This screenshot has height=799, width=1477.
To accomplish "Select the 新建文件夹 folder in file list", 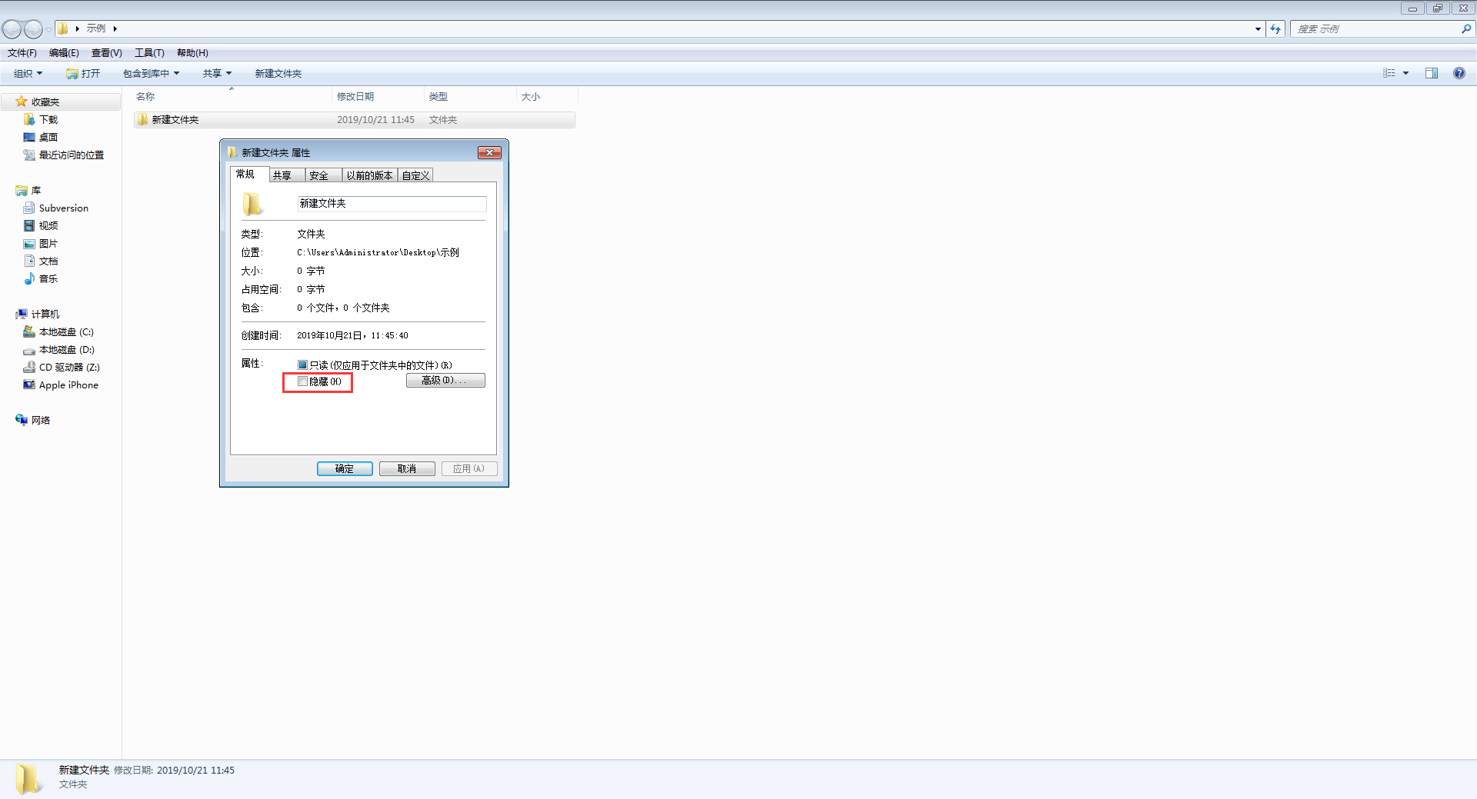I will coord(354,119).
